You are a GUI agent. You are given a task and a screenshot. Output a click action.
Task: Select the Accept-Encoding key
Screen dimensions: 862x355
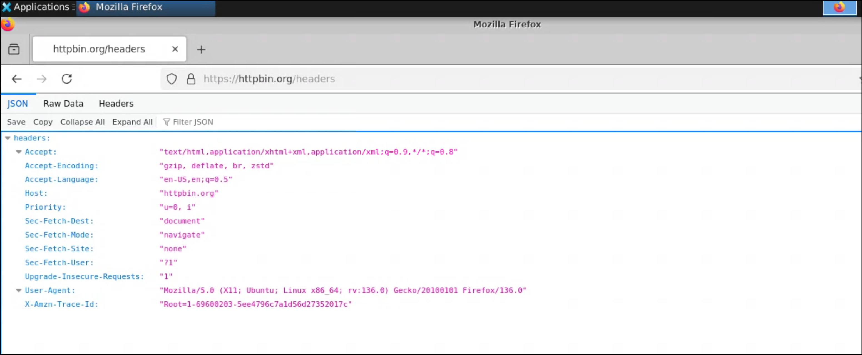point(61,166)
